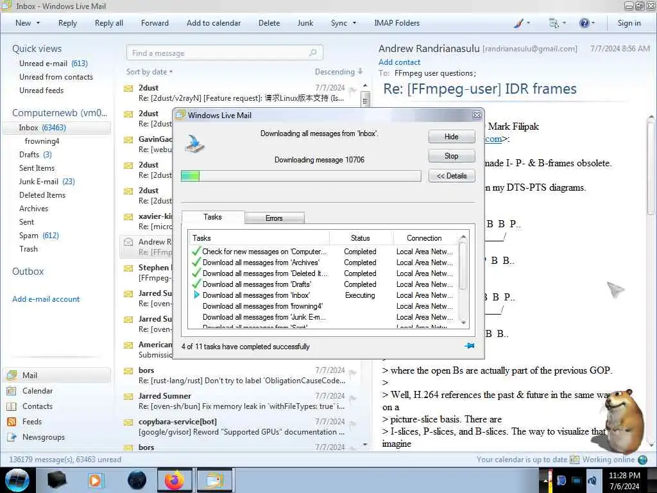
Task: Select Unread e-mail quick view
Action: (53, 64)
